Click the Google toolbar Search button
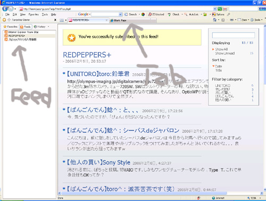The image size is (266, 201). 131,14
